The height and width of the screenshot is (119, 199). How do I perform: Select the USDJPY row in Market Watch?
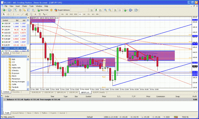(x=14, y=30)
